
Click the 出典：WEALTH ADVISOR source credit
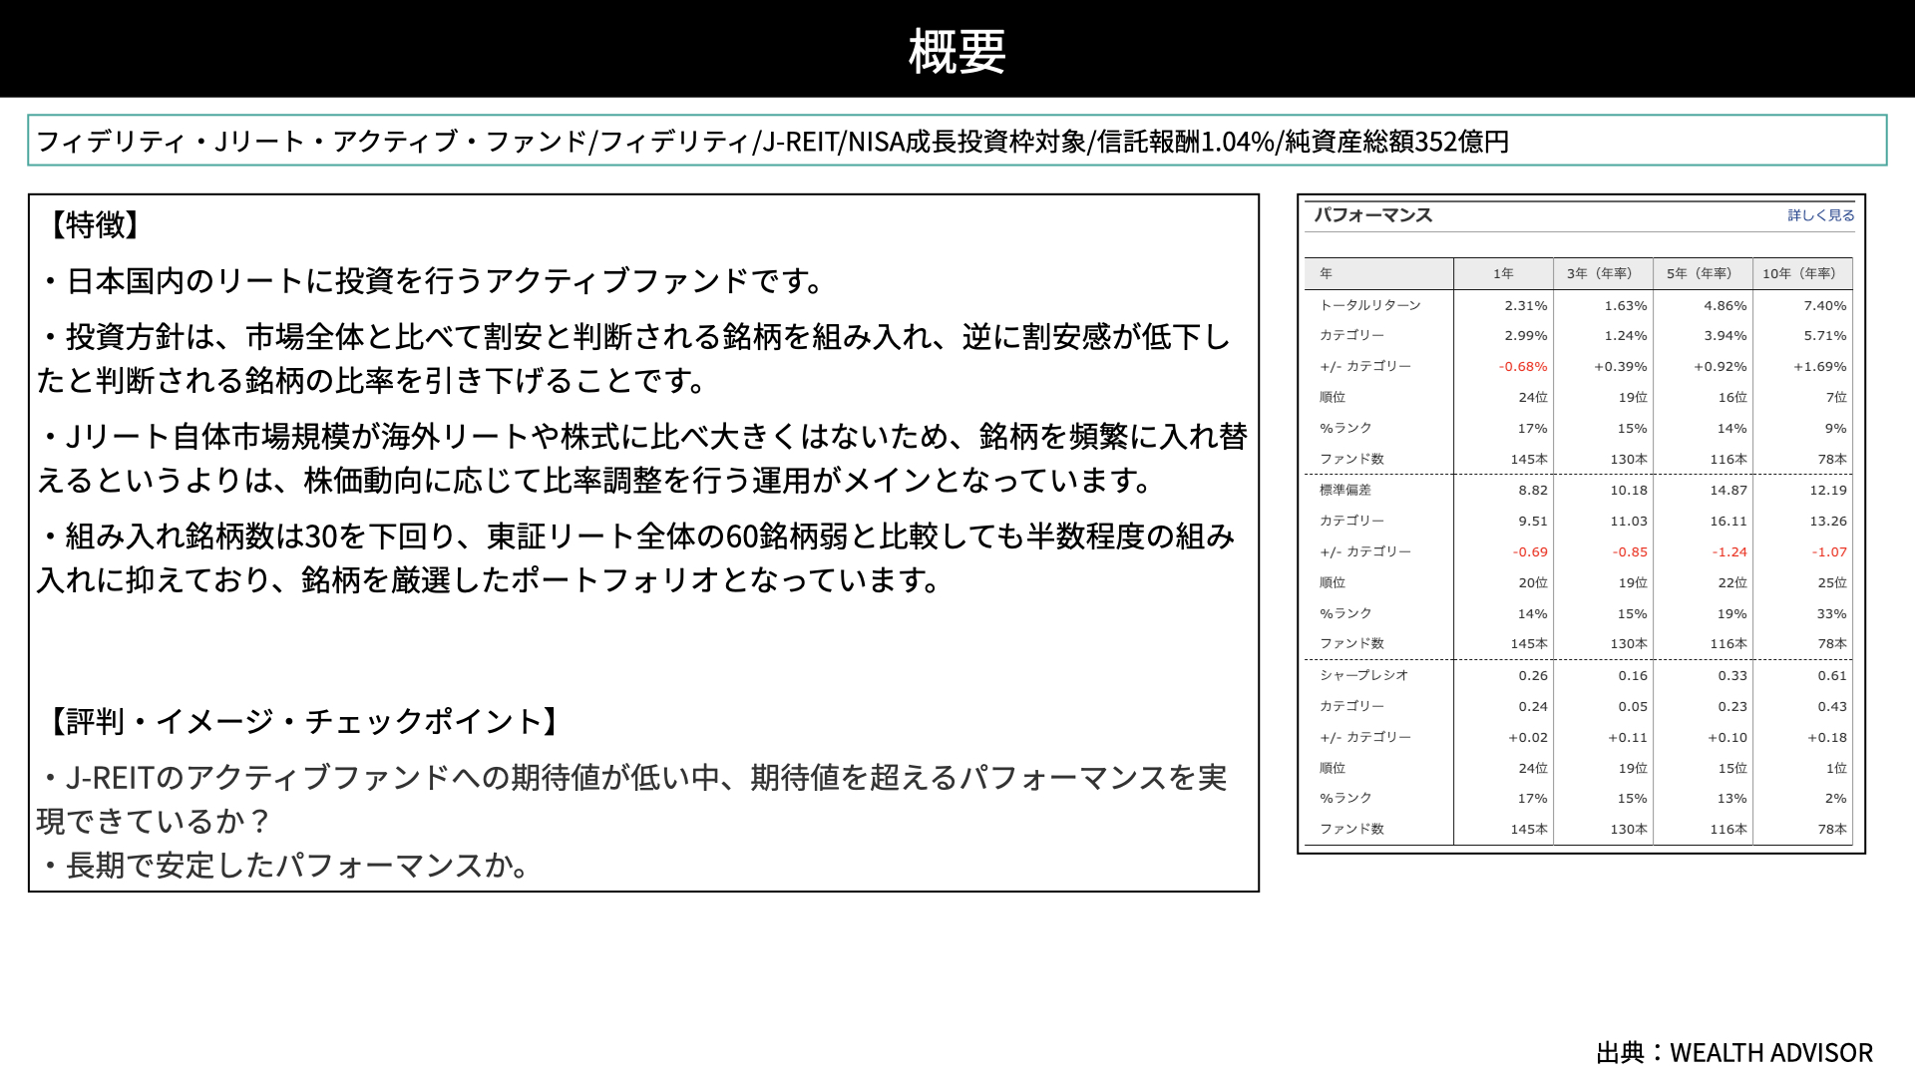pos(1734,1053)
